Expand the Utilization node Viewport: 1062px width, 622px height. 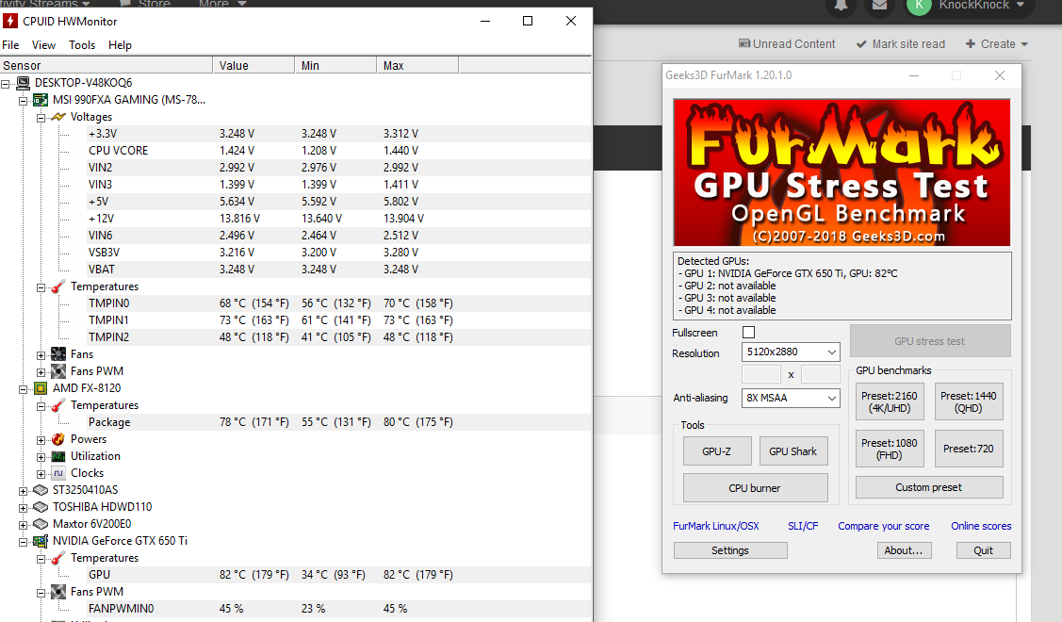click(41, 457)
